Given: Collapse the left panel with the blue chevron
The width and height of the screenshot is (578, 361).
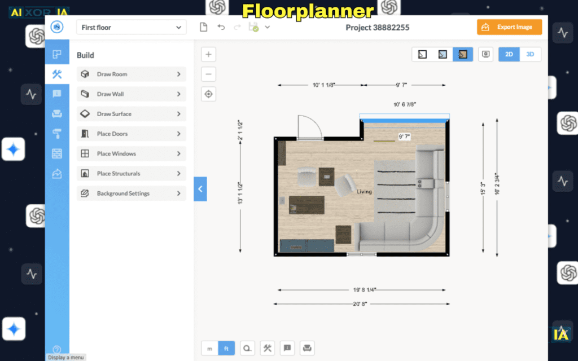Looking at the screenshot, I should tap(200, 189).
